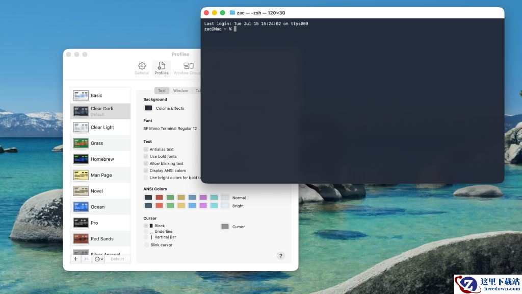Pick the Normal magenta ANSI color swatch
522x294 pixels.
tap(203, 198)
